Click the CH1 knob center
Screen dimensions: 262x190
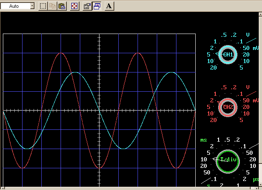227,54
